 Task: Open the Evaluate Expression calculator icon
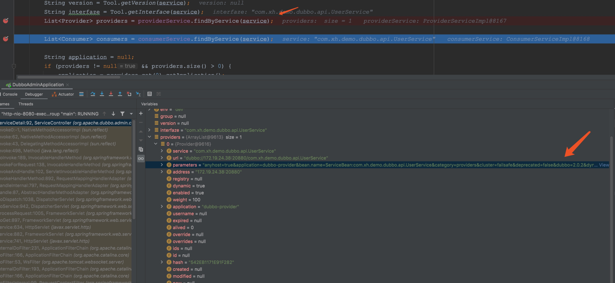click(x=150, y=94)
